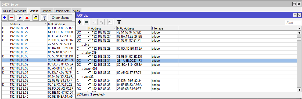Close the ARP List window
Image resolution: width=302 pixels, height=99 pixels.
tap(299, 15)
